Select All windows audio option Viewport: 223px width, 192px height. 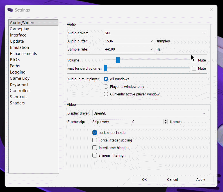[106, 79]
